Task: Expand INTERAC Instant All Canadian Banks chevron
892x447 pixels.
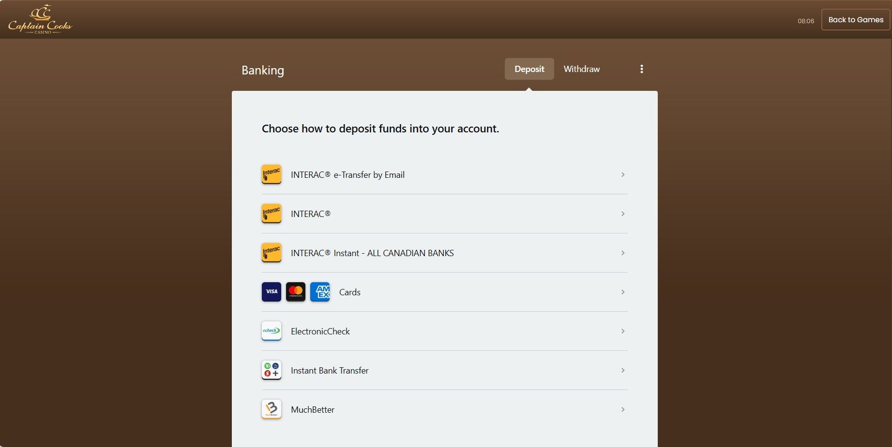Action: (623, 253)
